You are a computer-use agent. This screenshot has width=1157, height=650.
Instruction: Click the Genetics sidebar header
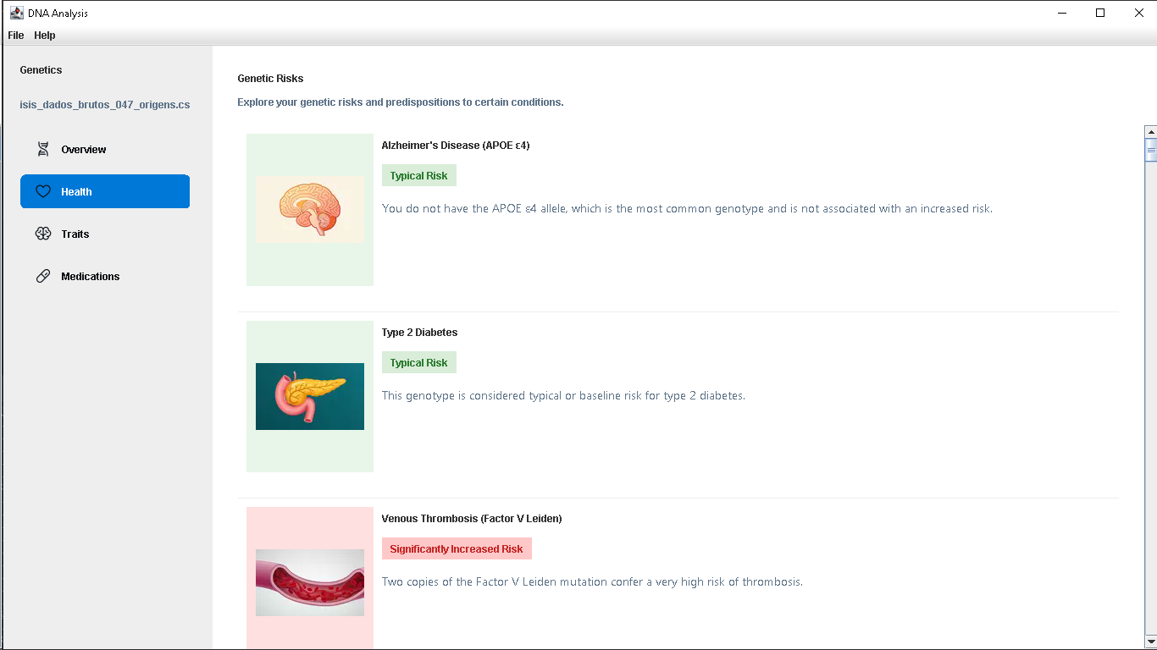pyautogui.click(x=41, y=69)
